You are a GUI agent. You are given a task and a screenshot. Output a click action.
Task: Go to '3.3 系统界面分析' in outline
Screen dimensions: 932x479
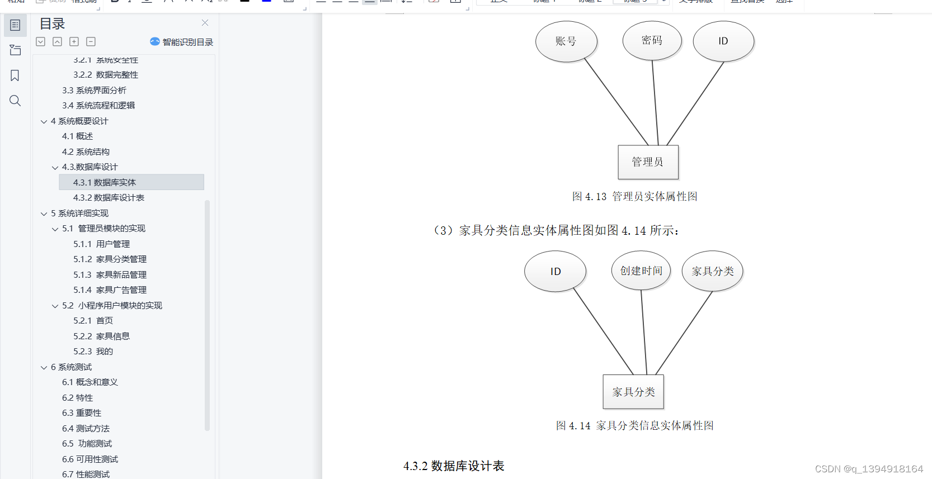94,90
